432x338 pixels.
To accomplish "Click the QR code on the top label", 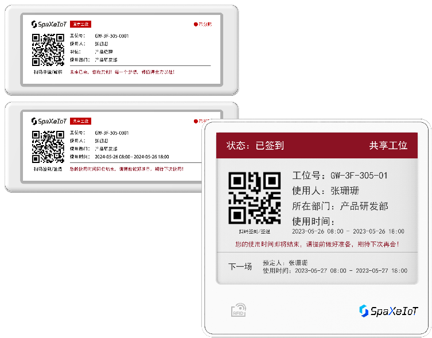I will pyautogui.click(x=48, y=49).
